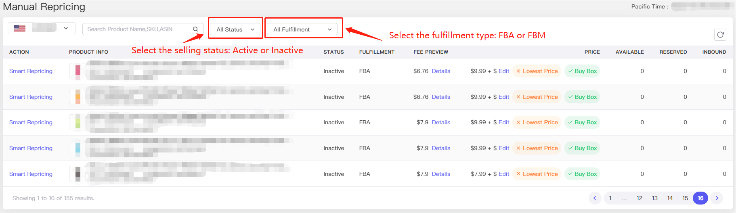Click Buy Box tag in orange product row

point(582,97)
